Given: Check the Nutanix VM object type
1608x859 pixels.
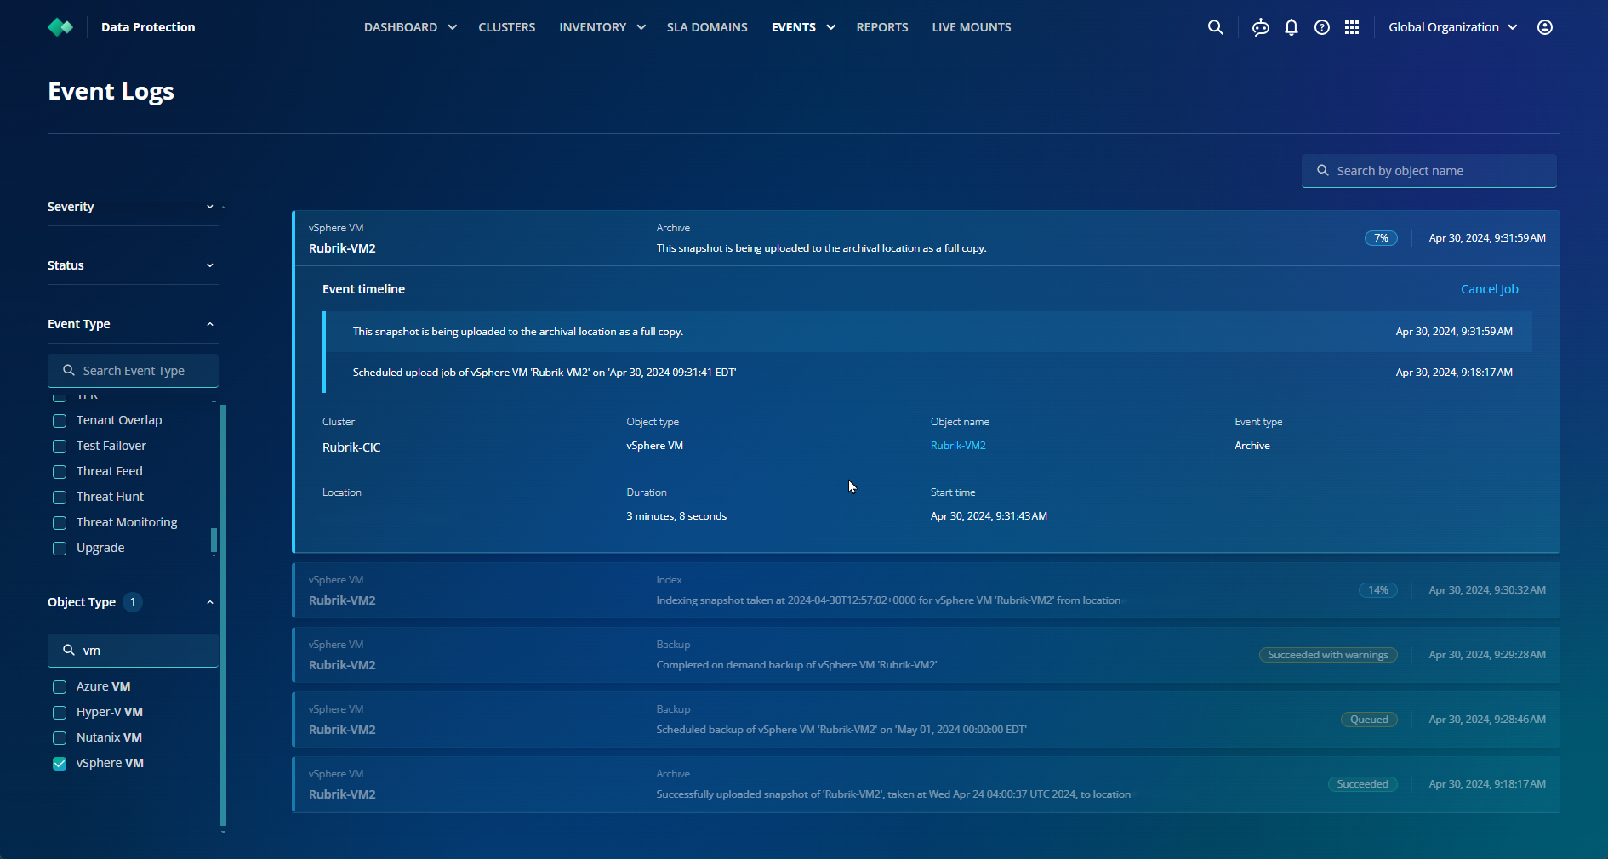Looking at the screenshot, I should click(x=60, y=738).
